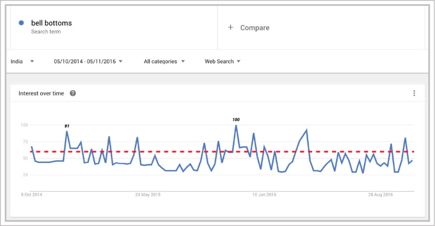Viewport: 435px width, 226px height.
Task: Click the peak labeled 100 on chart
Action: [x=236, y=126]
